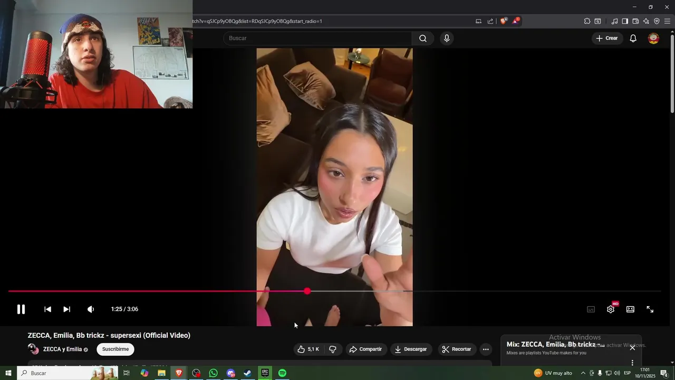Open Brave Shields lion icon
The height and width of the screenshot is (380, 675).
click(503, 21)
